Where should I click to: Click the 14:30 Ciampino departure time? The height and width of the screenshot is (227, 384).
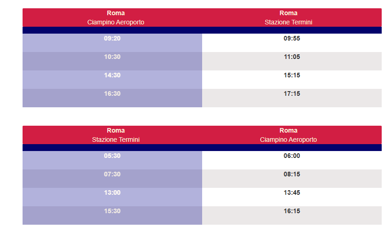point(112,75)
